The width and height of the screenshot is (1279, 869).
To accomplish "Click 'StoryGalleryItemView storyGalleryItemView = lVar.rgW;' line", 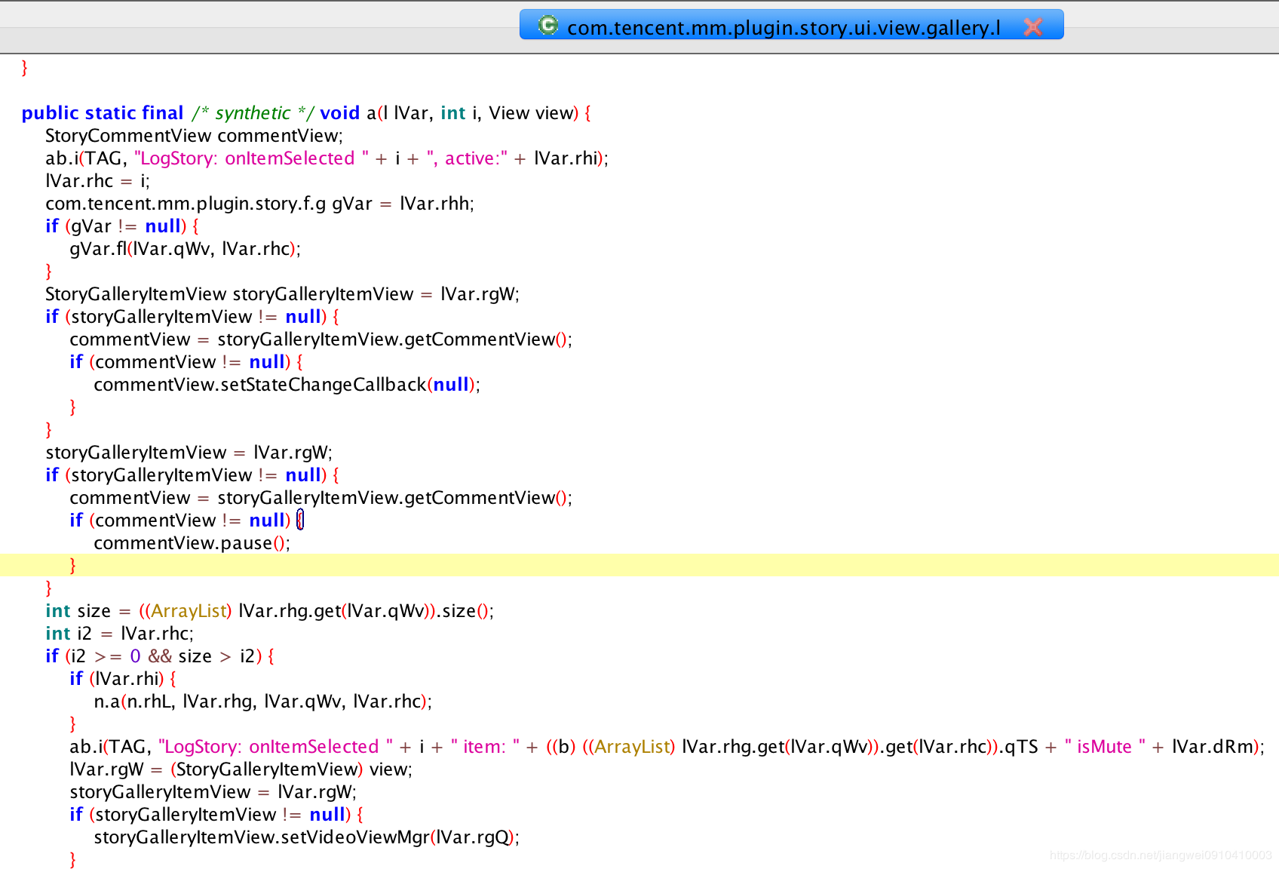I will (282, 294).
